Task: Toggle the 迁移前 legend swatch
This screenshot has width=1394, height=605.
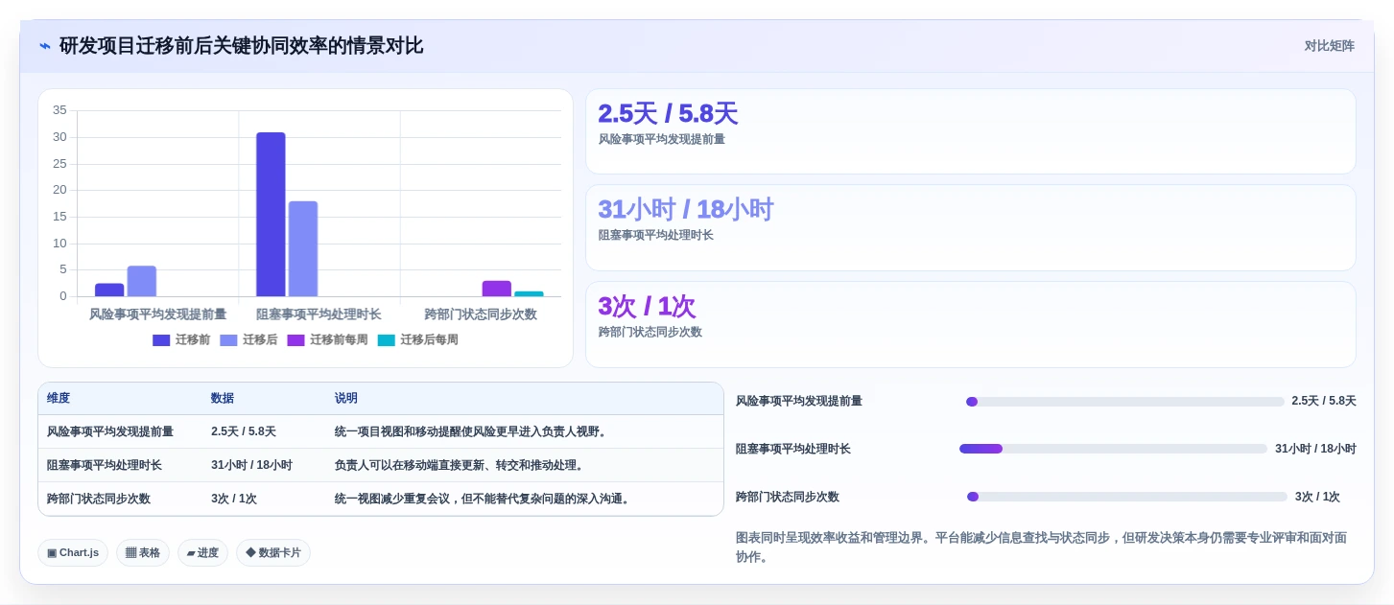Action: point(161,340)
